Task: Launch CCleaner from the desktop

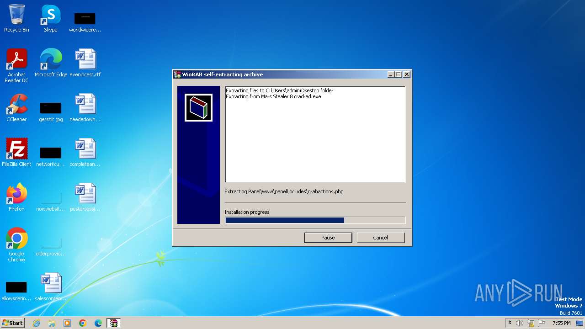Action: tap(16, 108)
